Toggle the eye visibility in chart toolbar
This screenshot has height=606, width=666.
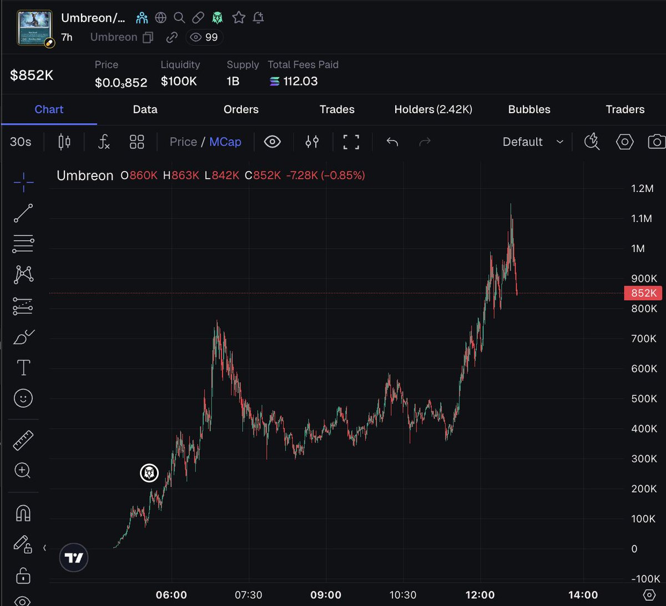(x=272, y=142)
